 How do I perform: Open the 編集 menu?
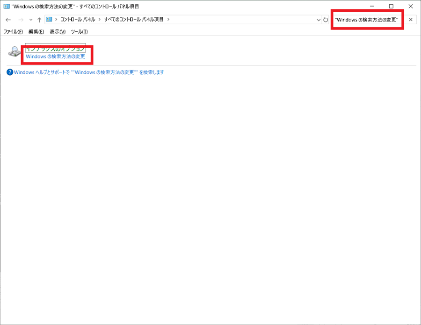pos(36,32)
